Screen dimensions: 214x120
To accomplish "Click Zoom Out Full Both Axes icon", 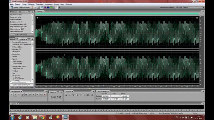I will click(x=73, y=95).
